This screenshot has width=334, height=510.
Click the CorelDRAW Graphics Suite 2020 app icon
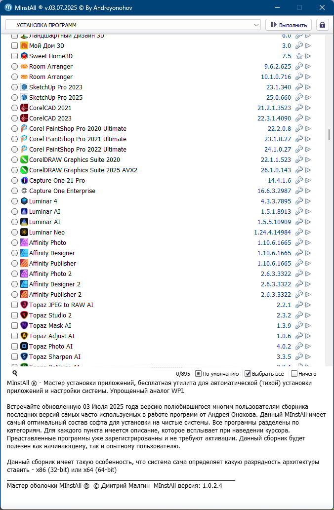(x=24, y=159)
